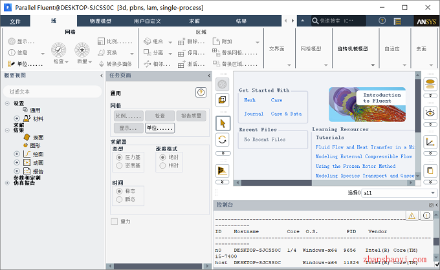Screen dimensions: 440x270
Task: Open the selection filter 'all' dropdown
Action: click(x=400, y=193)
